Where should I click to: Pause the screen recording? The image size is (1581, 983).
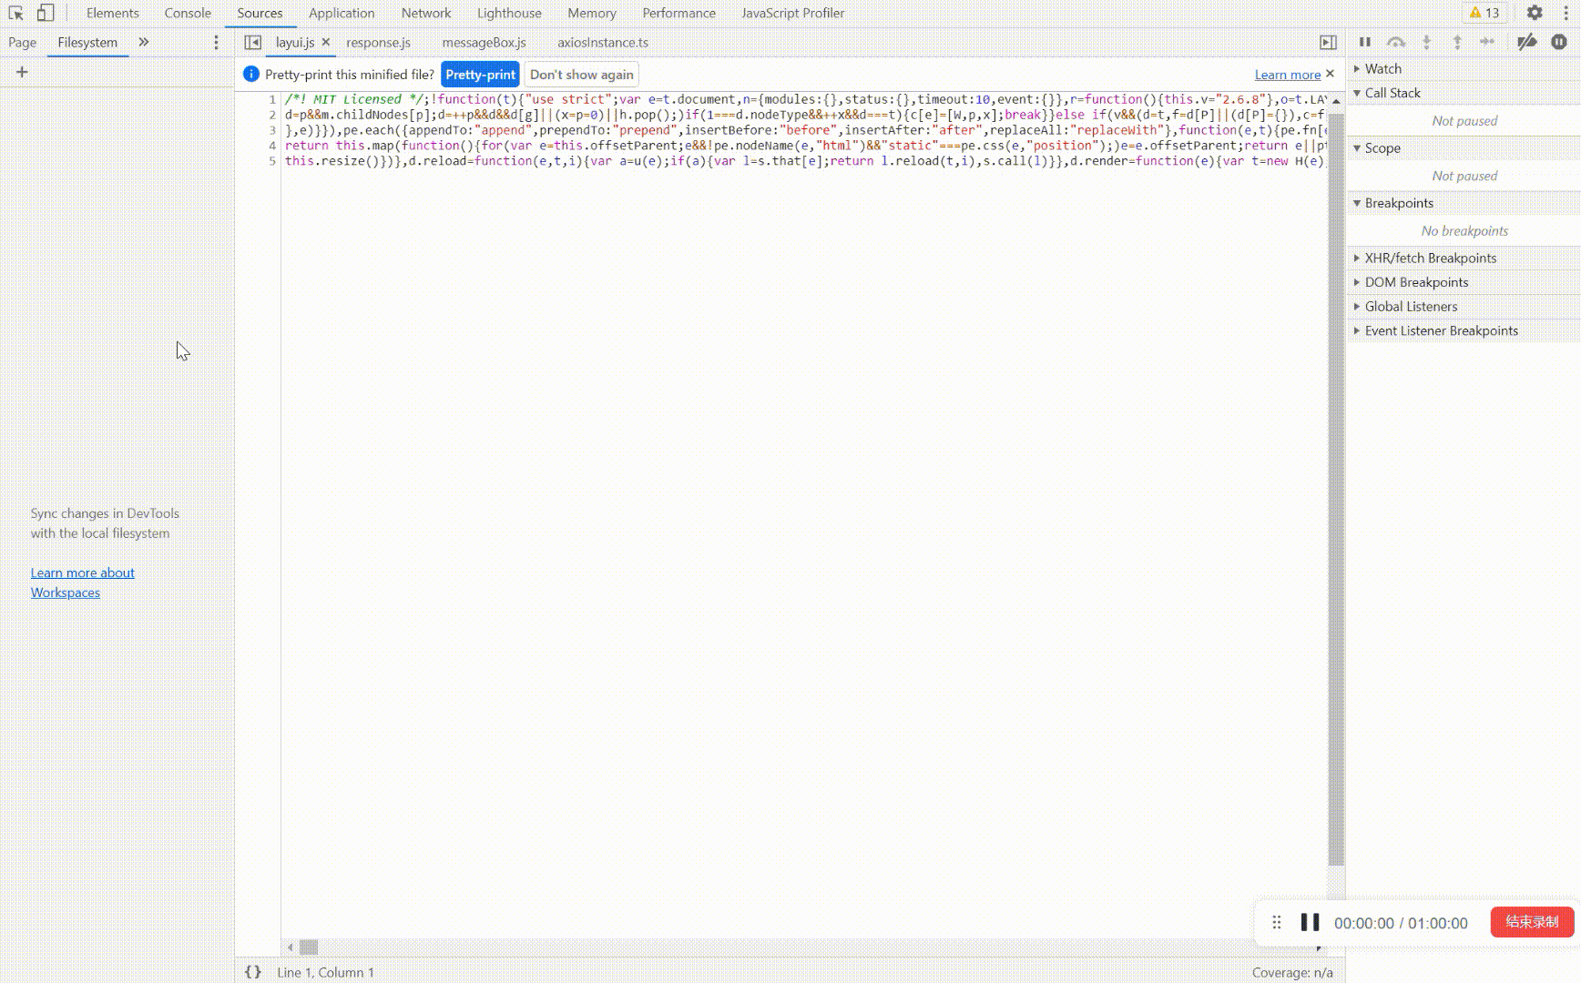(x=1310, y=922)
